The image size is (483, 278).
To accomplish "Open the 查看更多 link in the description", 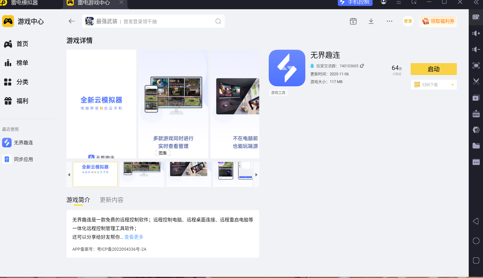I will click(x=134, y=237).
